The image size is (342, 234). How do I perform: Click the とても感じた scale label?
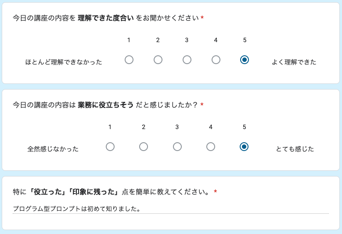tap(295, 149)
